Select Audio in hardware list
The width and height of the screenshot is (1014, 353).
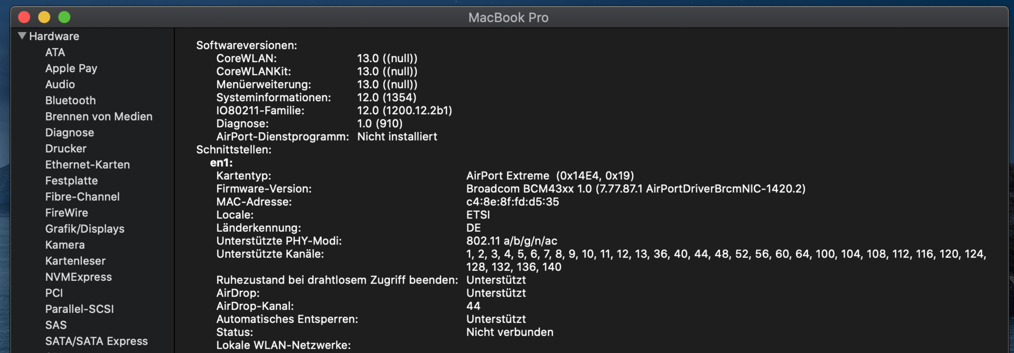click(x=60, y=84)
